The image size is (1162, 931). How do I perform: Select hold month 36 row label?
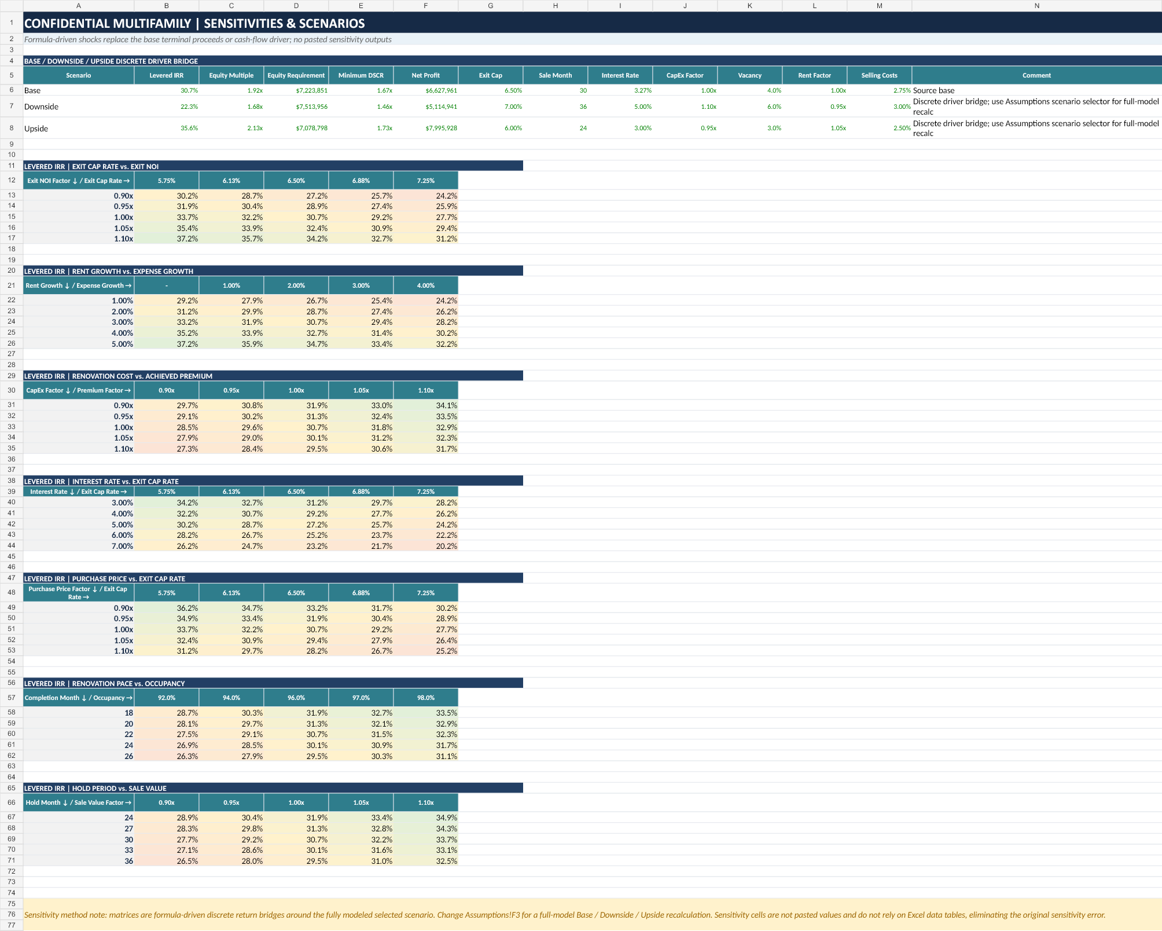pyautogui.click(x=79, y=861)
